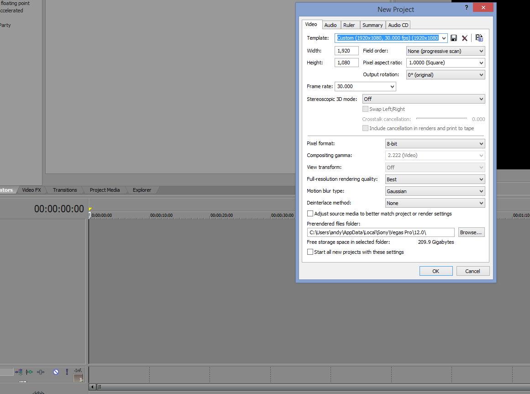Open the Transitions panel tab
The height and width of the screenshot is (394, 530).
(x=65, y=190)
